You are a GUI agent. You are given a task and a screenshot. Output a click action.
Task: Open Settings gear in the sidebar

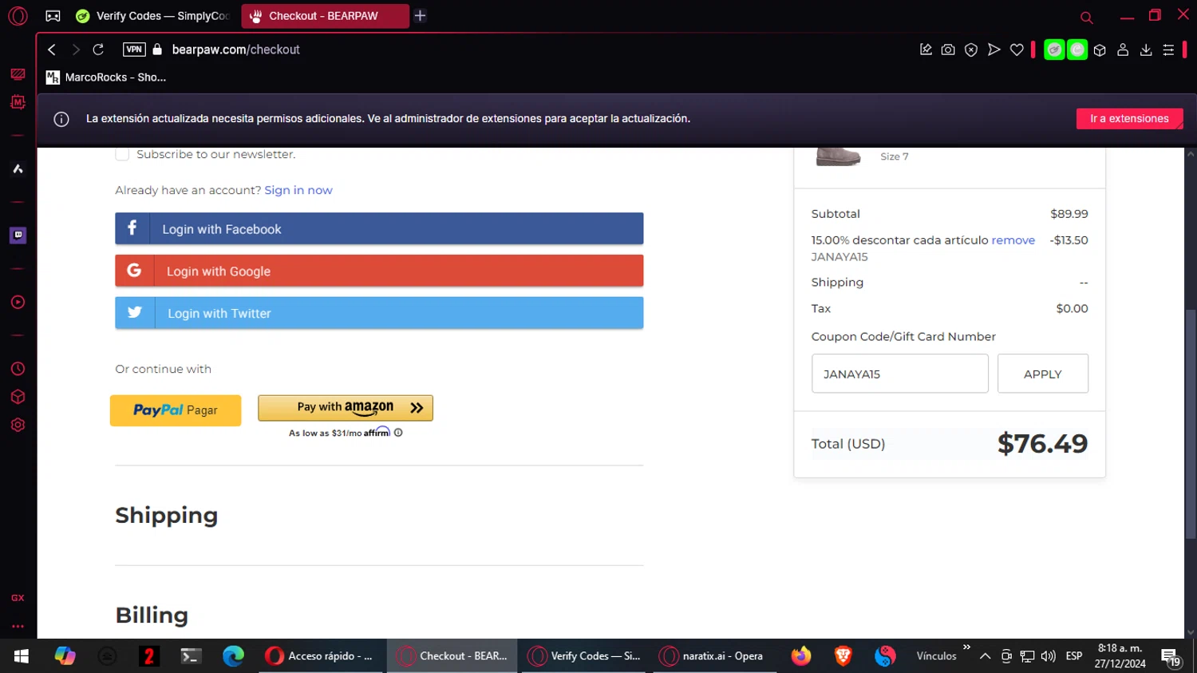(x=18, y=425)
